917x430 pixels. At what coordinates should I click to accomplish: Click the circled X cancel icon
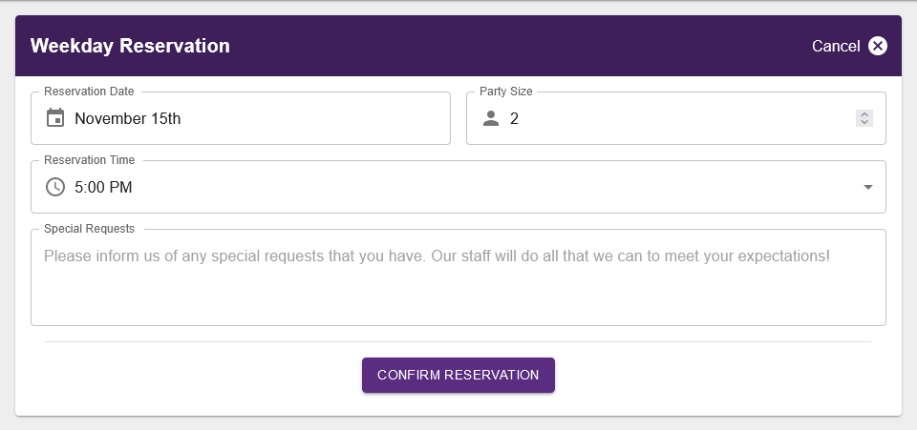coord(878,46)
